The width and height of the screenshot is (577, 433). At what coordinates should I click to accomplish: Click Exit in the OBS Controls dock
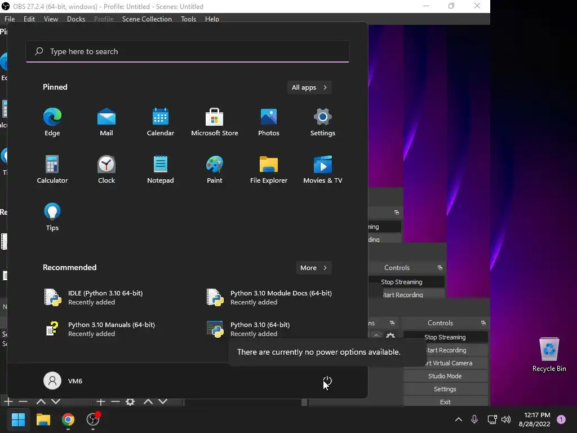point(445,401)
